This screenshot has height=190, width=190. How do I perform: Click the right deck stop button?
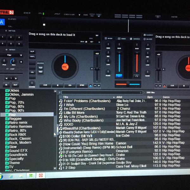click(184, 86)
